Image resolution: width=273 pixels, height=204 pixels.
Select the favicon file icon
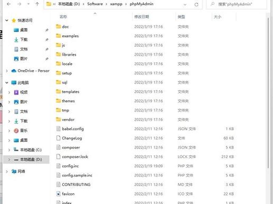(58, 194)
